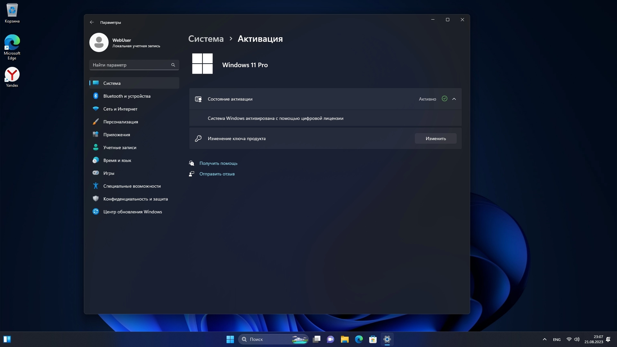Open Сеть и Интернет settings
The image size is (617, 347).
coord(120,109)
